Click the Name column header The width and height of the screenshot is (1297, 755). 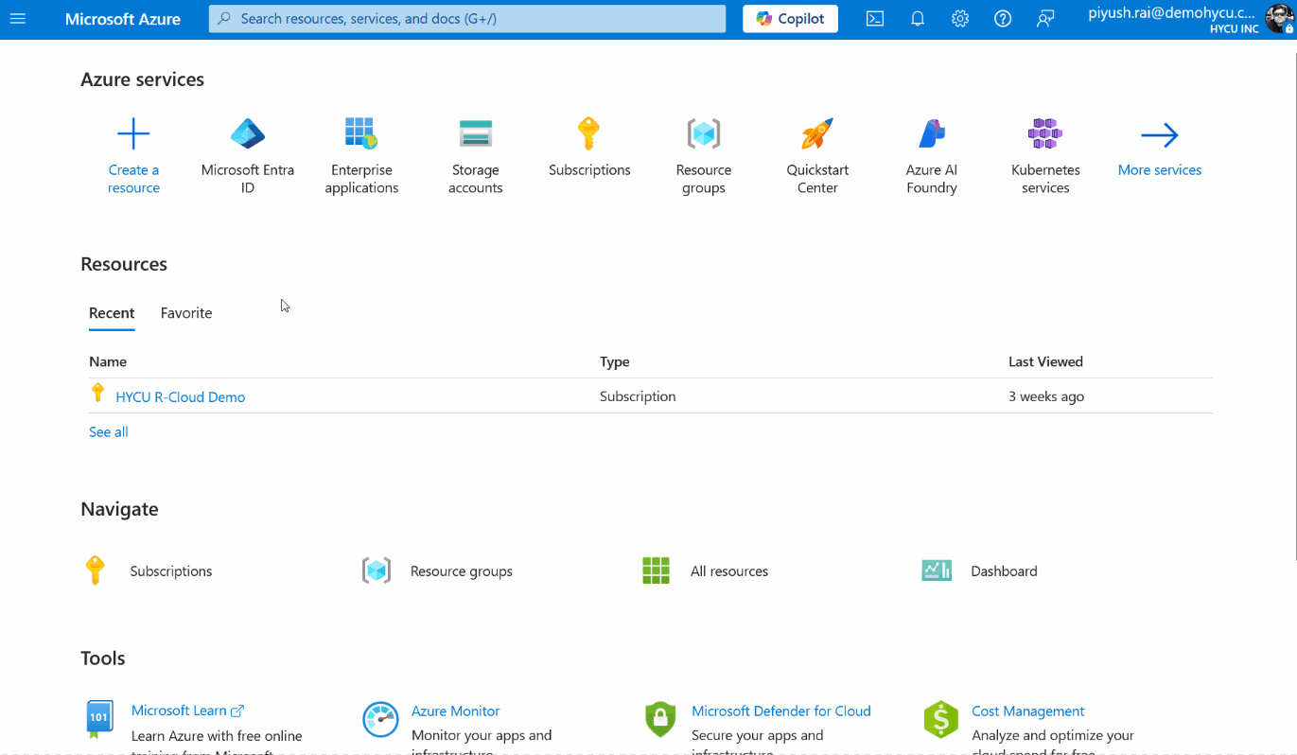pyautogui.click(x=108, y=361)
